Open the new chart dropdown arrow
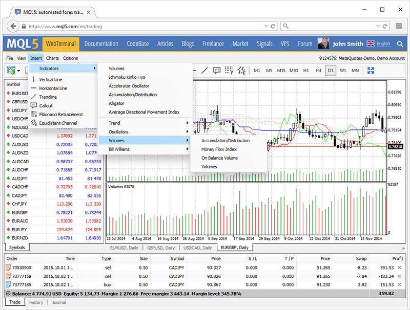 [19, 71]
